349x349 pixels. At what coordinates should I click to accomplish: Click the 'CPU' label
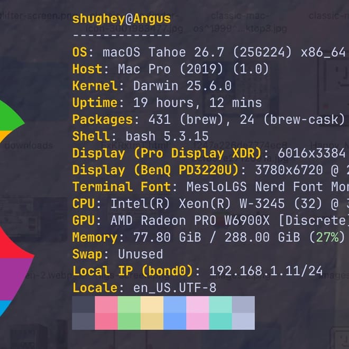84,204
